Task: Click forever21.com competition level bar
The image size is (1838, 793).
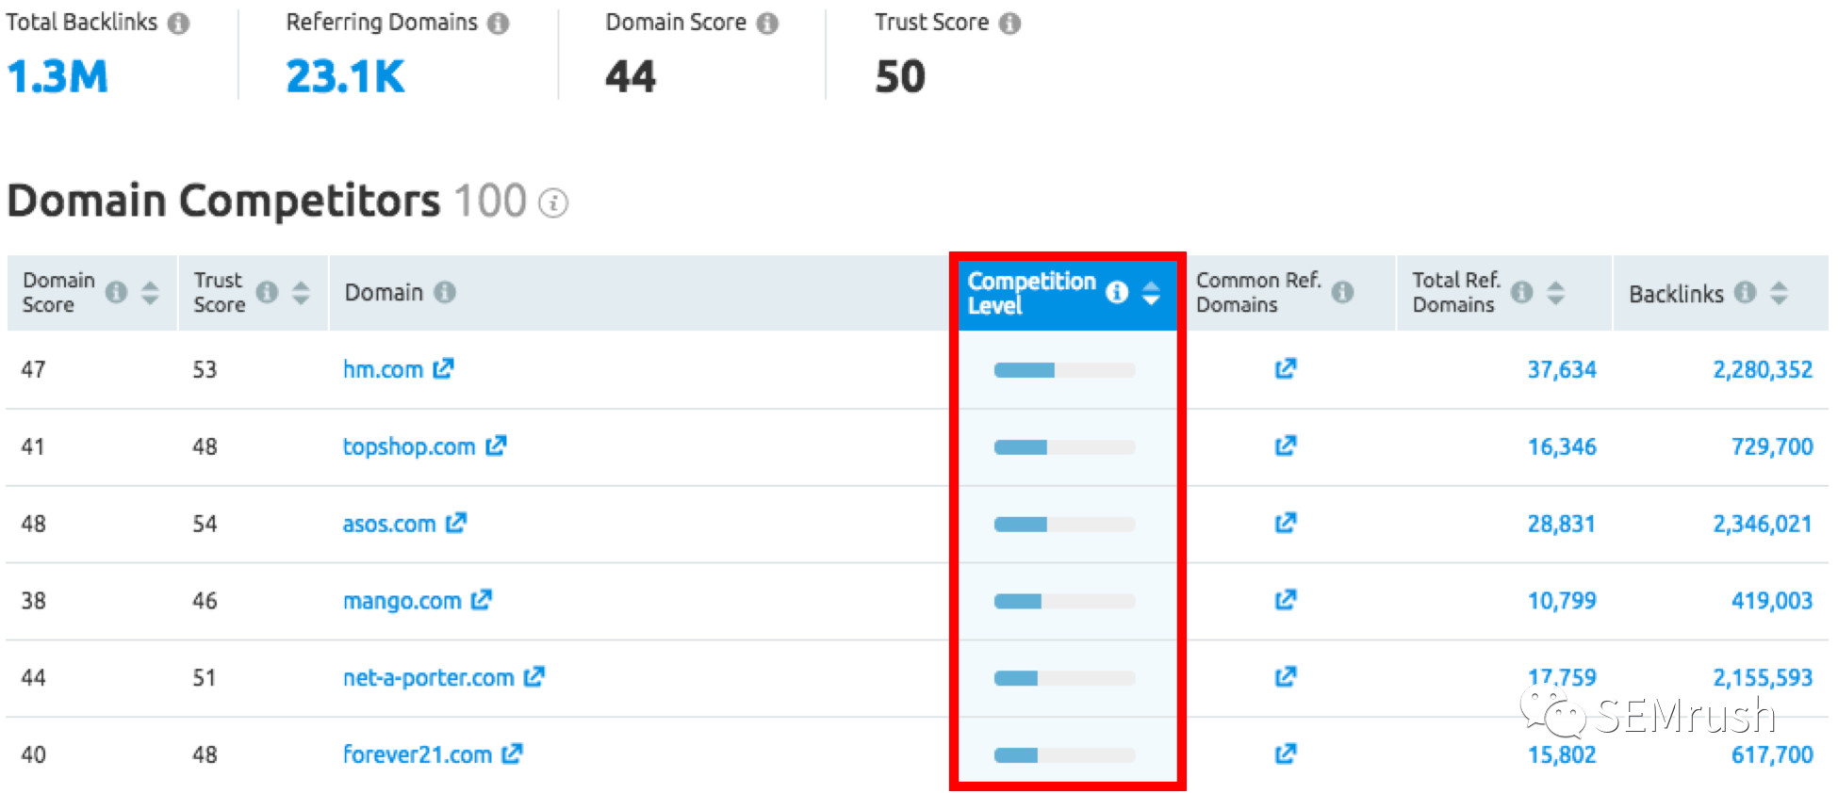Action: [1064, 754]
